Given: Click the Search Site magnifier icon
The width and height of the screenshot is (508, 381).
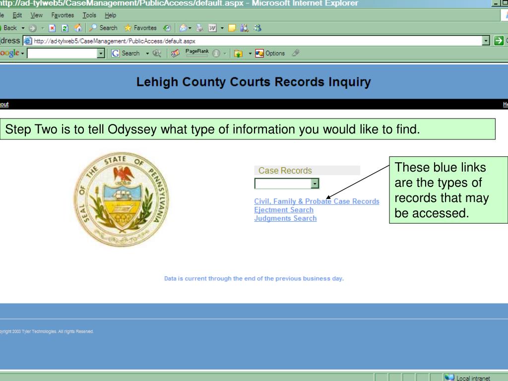Looking at the screenshot, I should click(x=157, y=53).
